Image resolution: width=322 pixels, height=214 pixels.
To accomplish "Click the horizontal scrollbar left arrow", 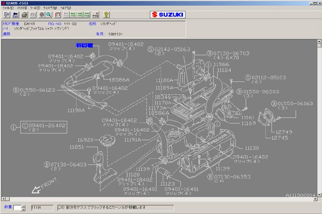I will tap(3, 199).
